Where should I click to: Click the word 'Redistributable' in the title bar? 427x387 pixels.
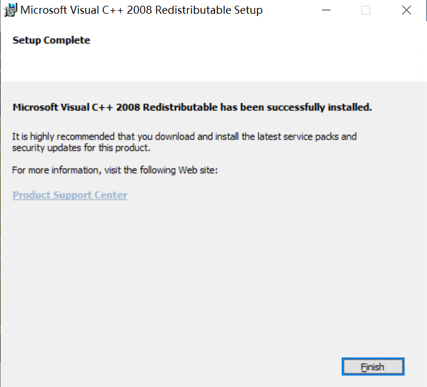(192, 10)
